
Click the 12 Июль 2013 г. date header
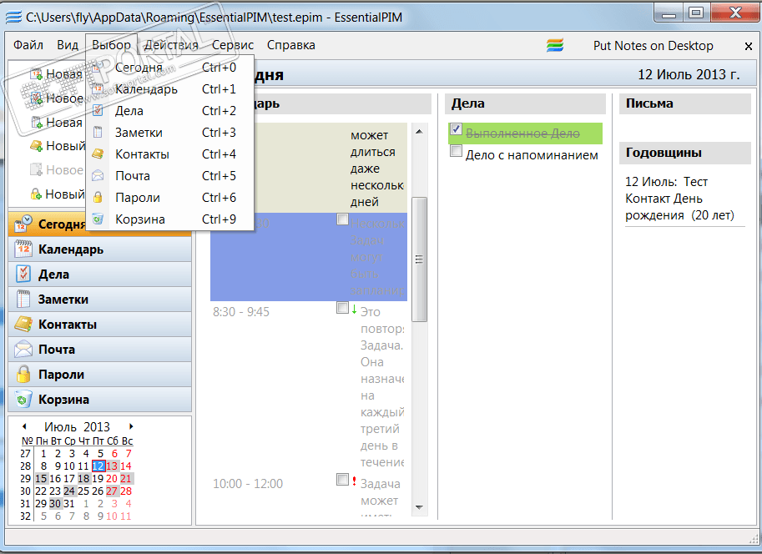pyautogui.click(x=689, y=74)
